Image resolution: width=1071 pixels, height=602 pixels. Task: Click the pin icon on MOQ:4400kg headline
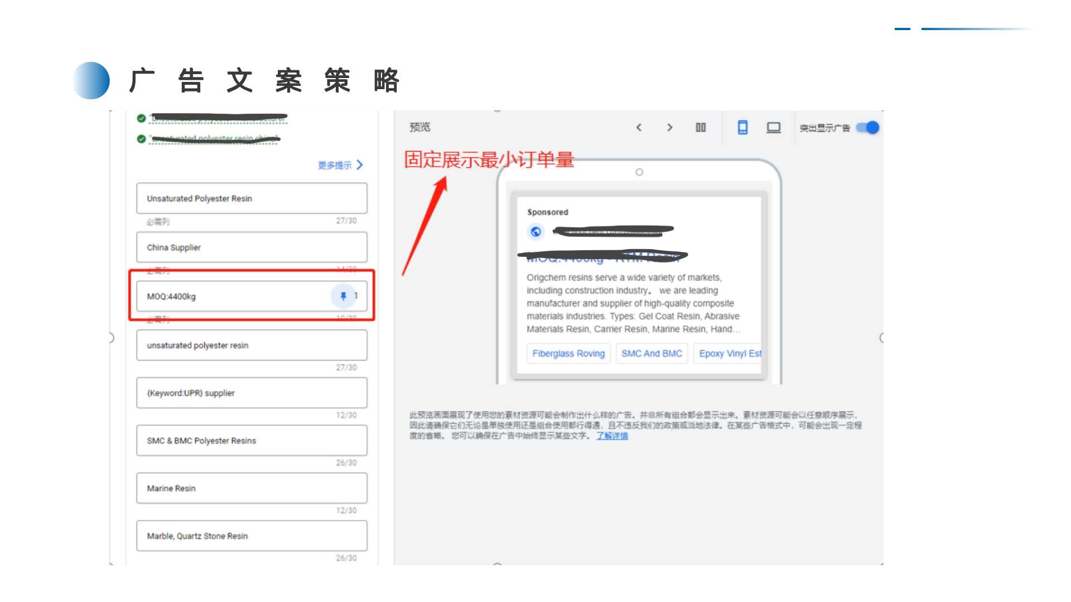(x=343, y=296)
